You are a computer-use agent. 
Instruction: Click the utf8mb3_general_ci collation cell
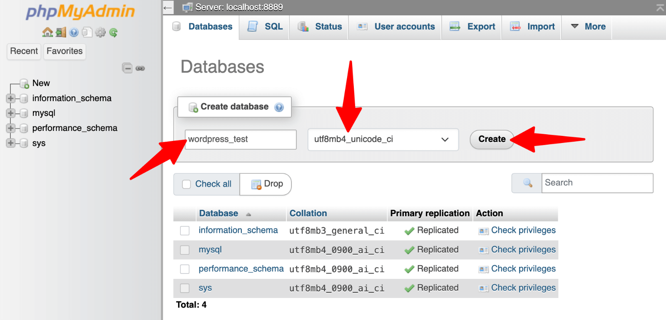click(x=337, y=231)
